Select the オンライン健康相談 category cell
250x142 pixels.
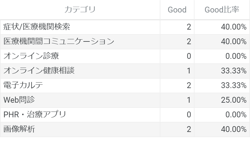[39, 71]
